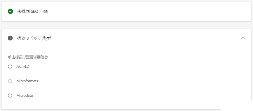Collapse the markup types section with the chevron

coord(243,38)
